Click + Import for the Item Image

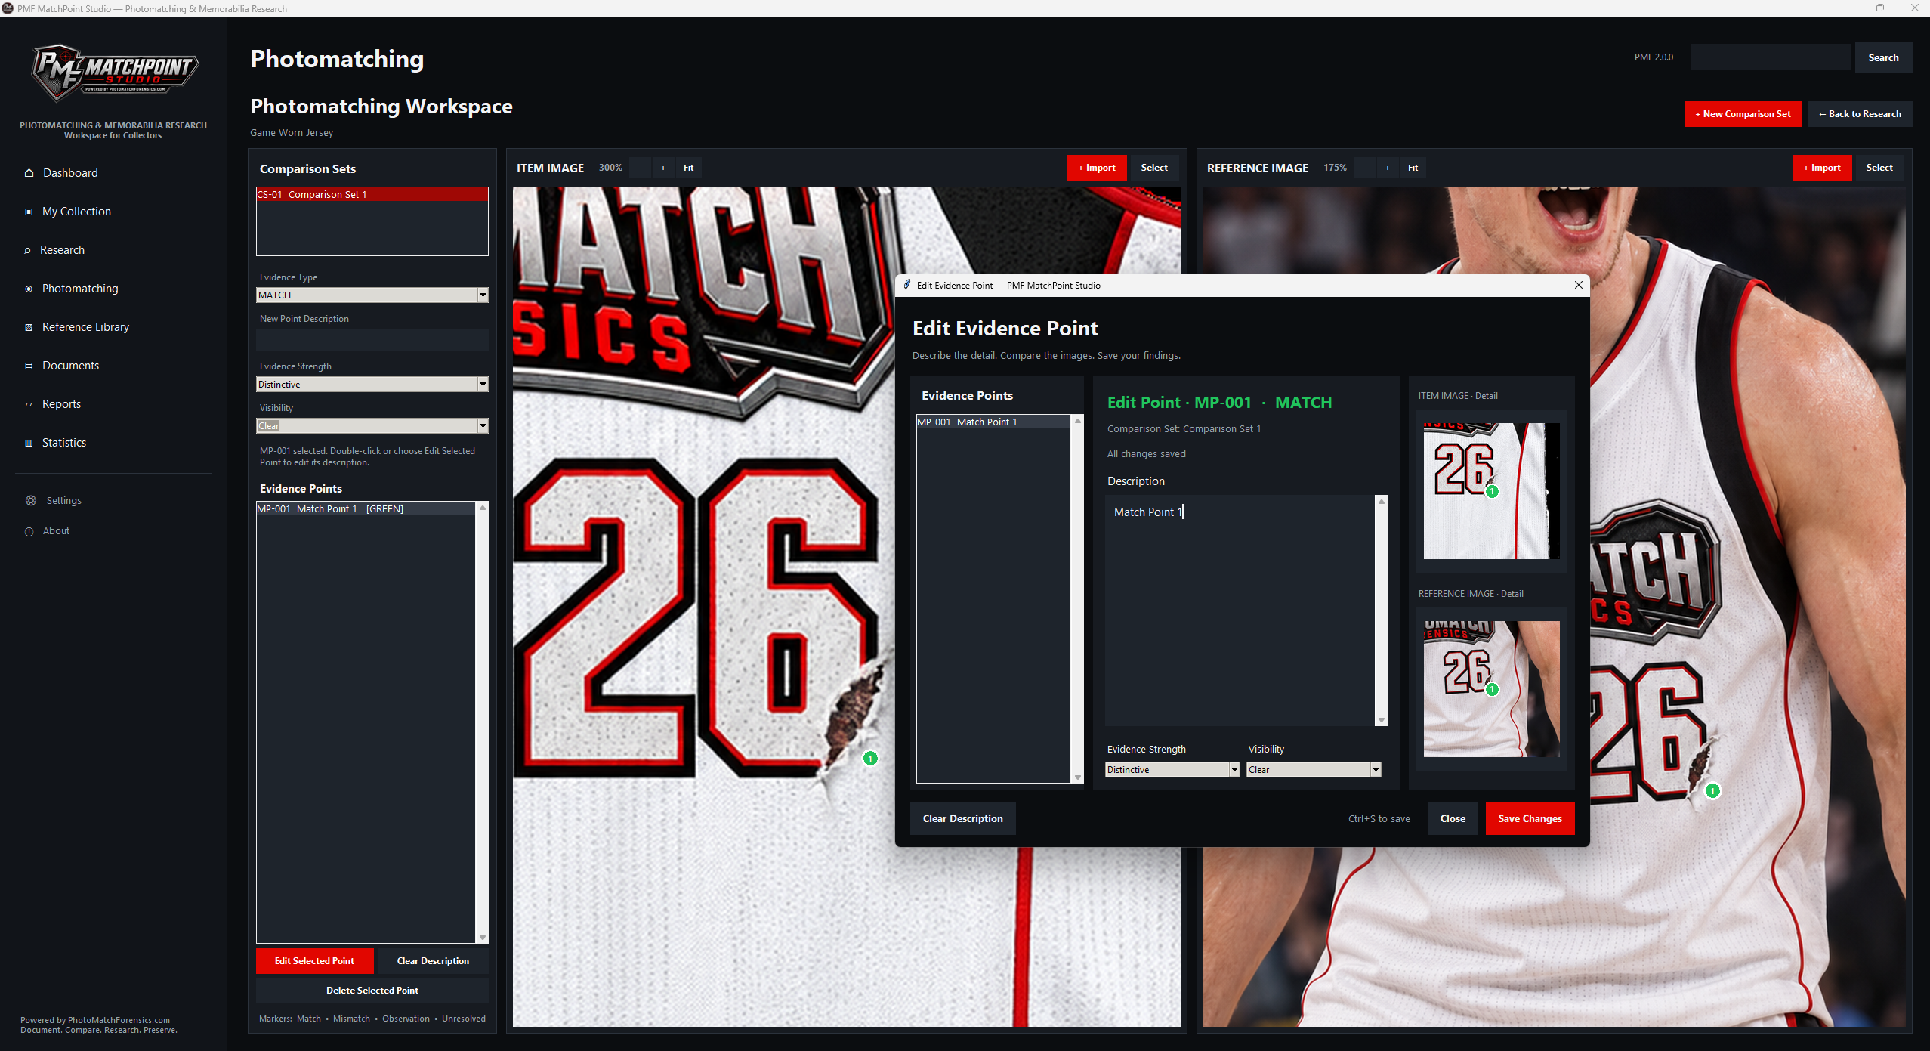pos(1097,168)
